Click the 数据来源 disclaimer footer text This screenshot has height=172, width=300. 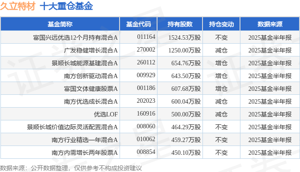pyautogui.click(x=71, y=168)
